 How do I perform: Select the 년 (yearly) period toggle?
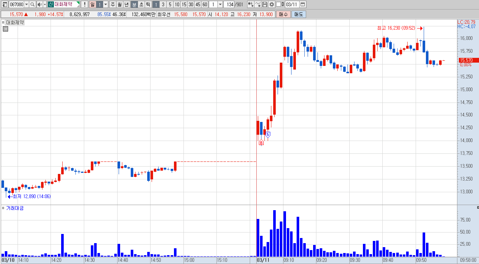point(127,4)
